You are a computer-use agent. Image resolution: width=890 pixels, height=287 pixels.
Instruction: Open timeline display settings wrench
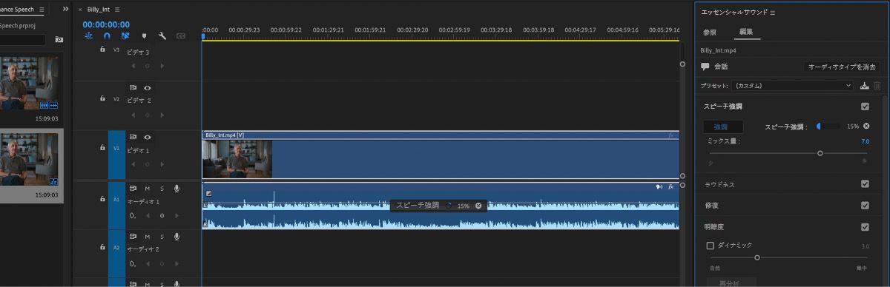pyautogui.click(x=162, y=36)
